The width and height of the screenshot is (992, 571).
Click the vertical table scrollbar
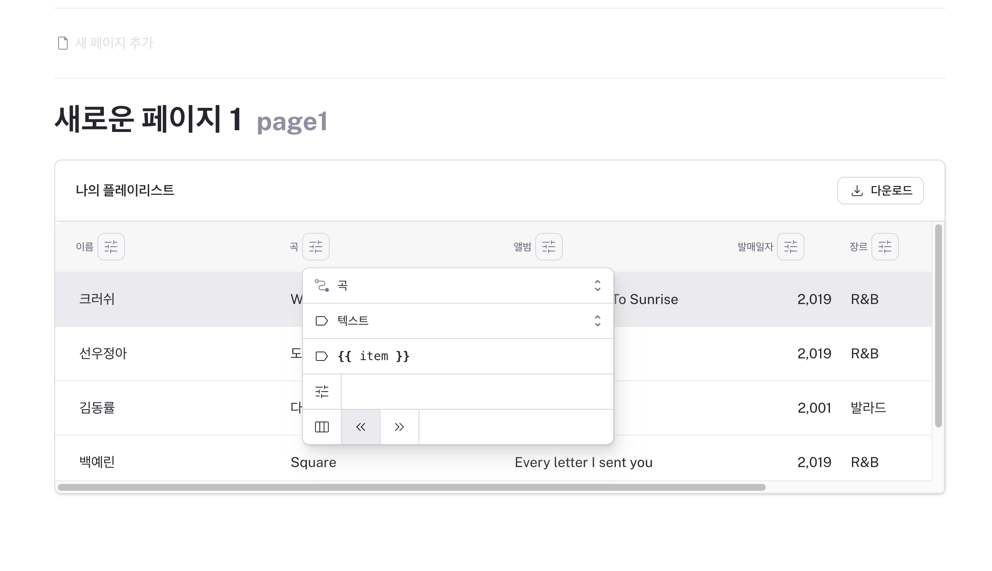(x=938, y=326)
